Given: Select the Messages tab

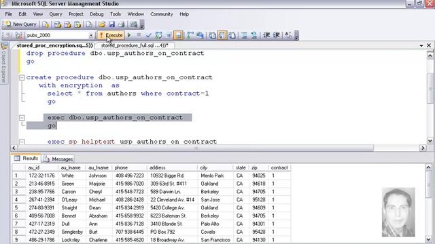Looking at the screenshot, I should [58, 159].
